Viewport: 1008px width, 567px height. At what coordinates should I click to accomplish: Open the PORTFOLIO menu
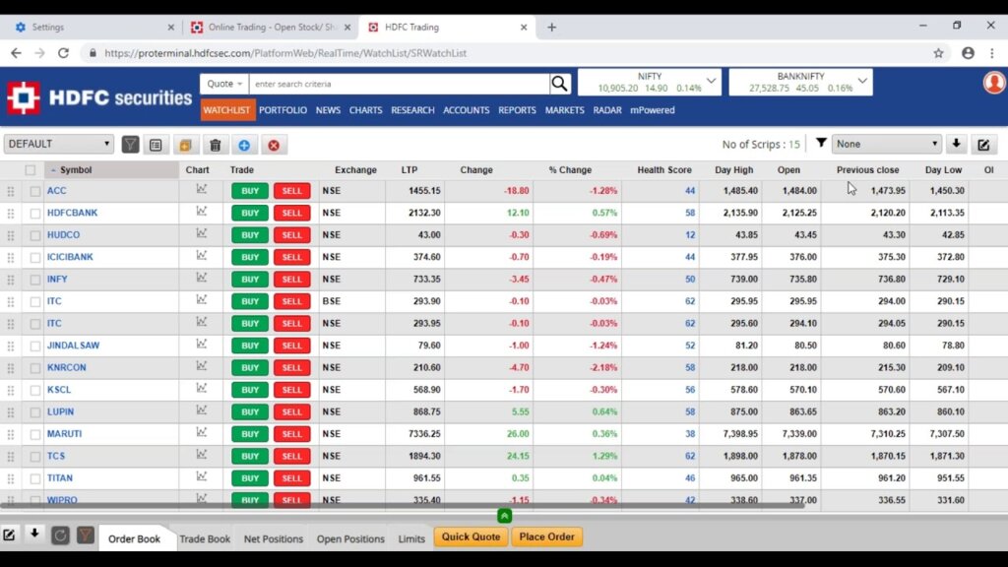point(283,110)
